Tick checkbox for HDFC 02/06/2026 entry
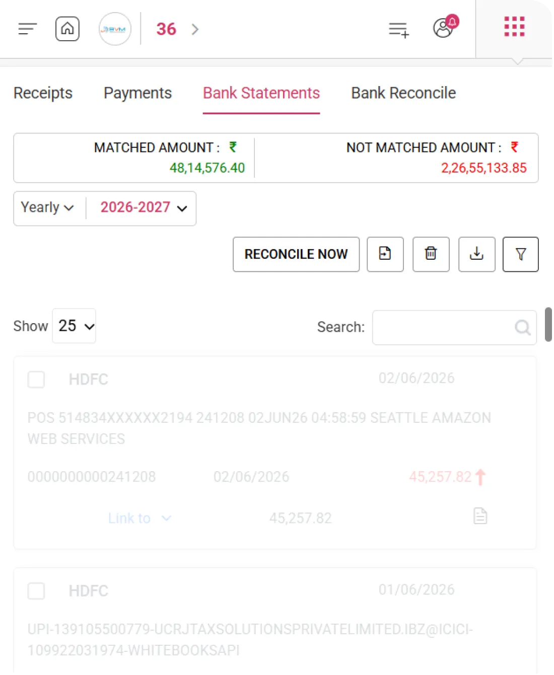554x675 pixels. point(36,380)
